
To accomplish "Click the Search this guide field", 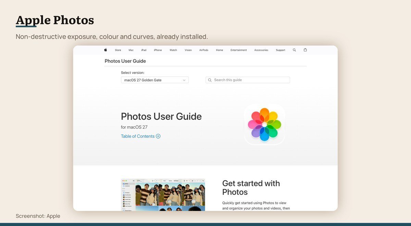I will coord(248,80).
